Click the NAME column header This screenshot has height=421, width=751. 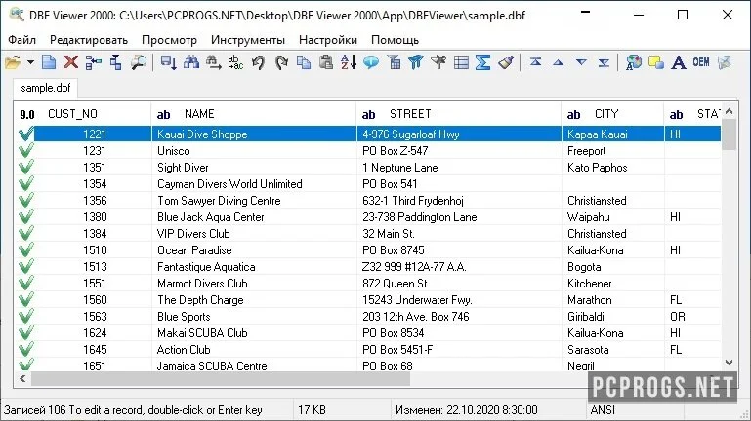[254, 114]
